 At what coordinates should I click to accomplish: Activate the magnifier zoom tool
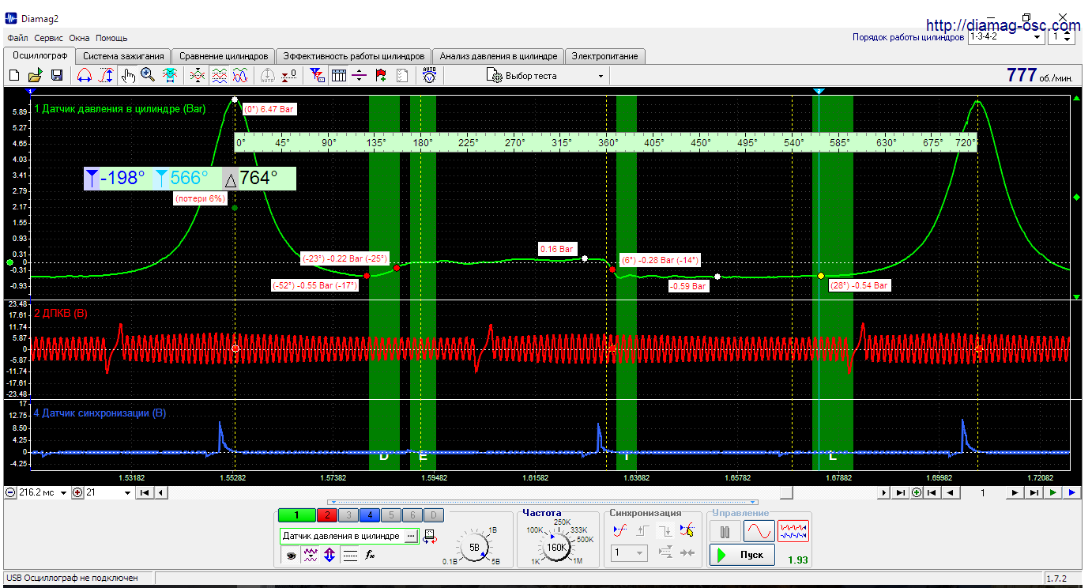148,76
